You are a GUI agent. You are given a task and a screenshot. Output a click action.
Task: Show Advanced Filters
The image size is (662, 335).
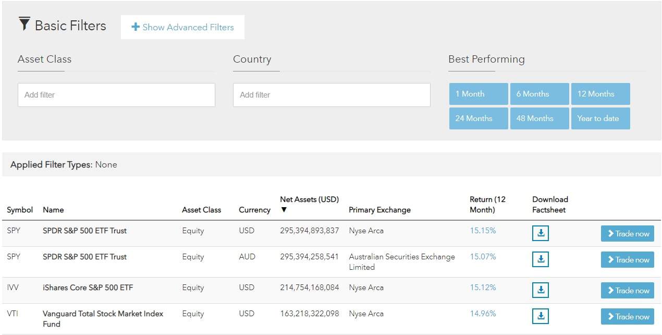(182, 27)
